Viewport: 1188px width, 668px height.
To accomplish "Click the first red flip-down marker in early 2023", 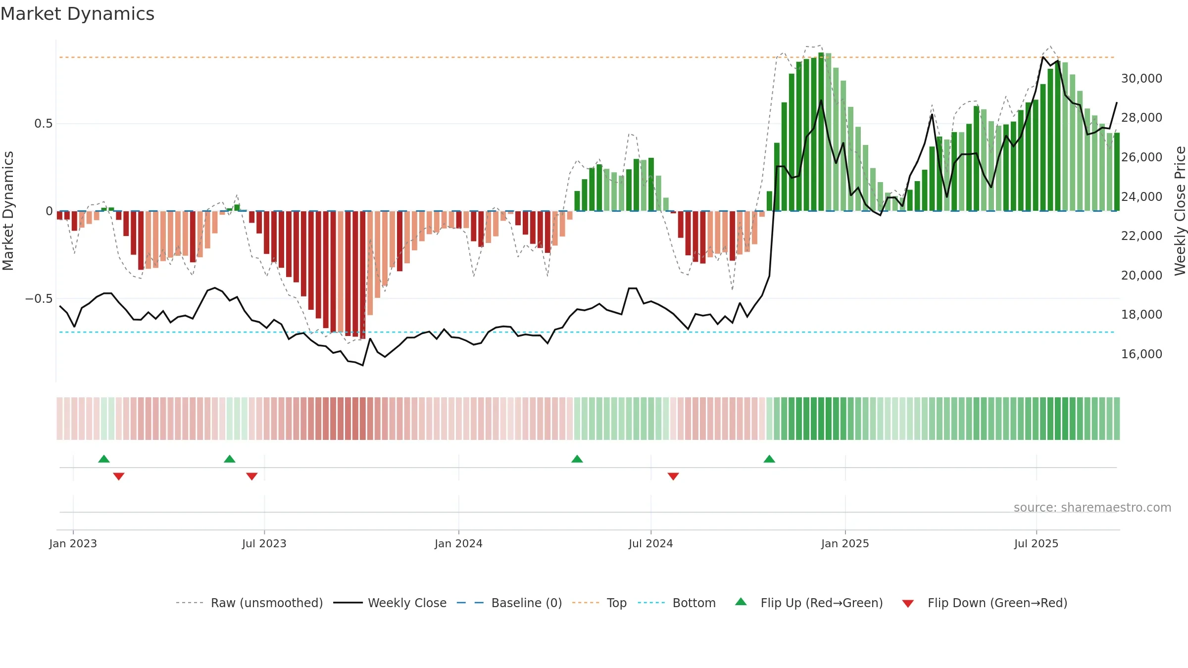I will tap(119, 476).
